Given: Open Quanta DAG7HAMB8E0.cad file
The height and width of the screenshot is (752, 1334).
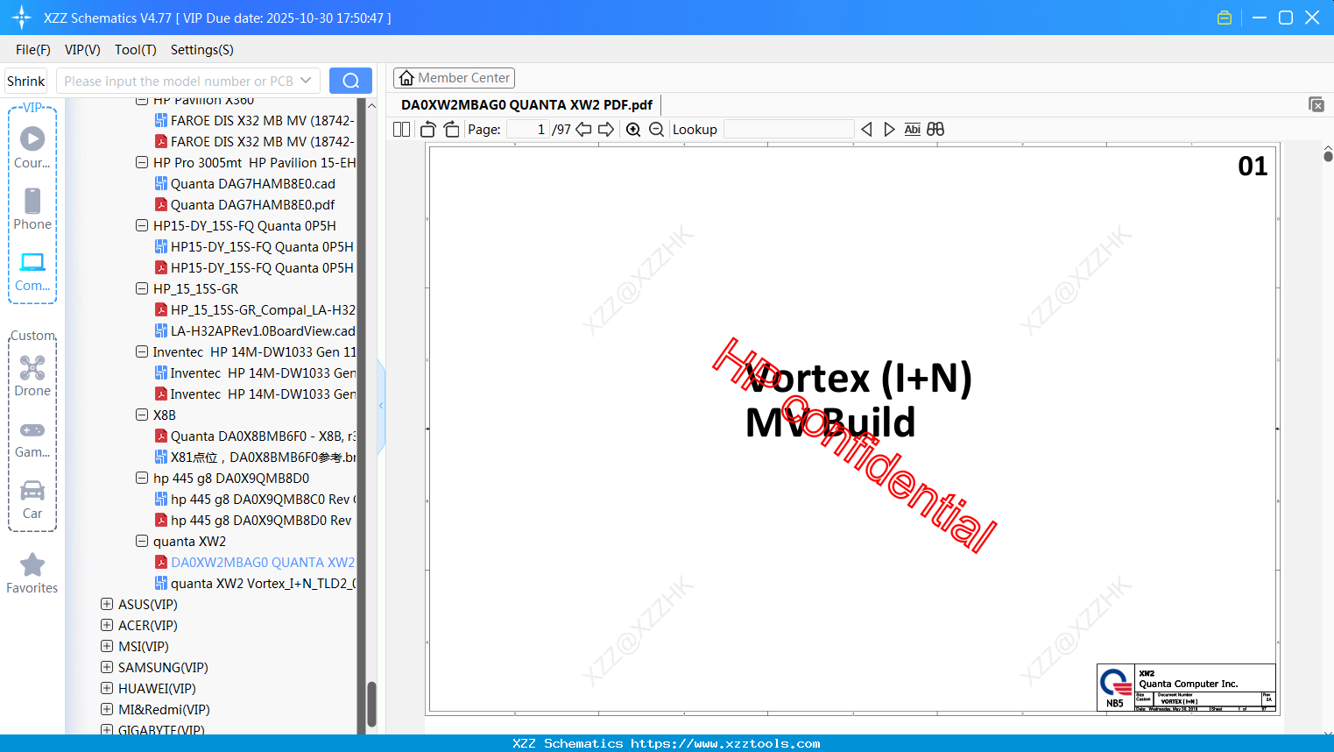Looking at the screenshot, I should (252, 183).
